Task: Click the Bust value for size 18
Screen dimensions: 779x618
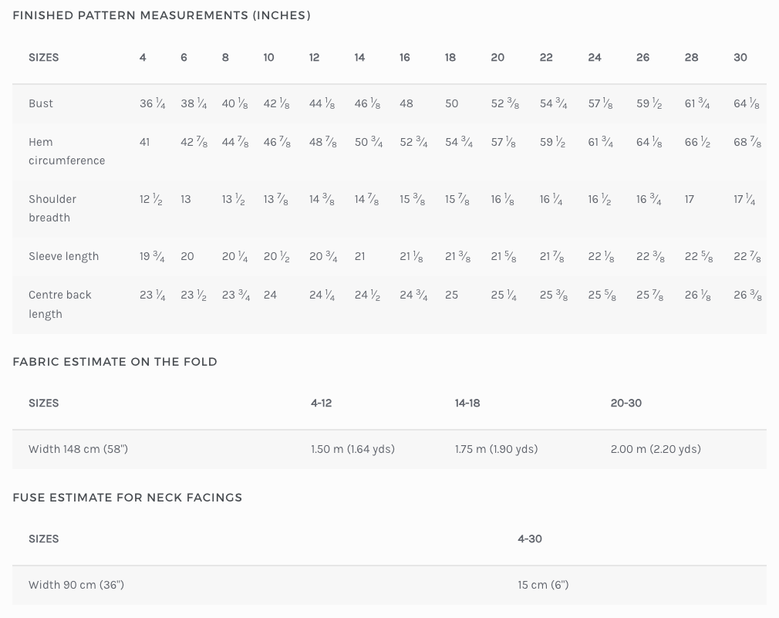Action: point(452,103)
